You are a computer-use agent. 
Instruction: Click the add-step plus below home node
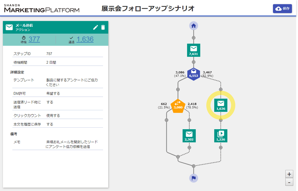coord(194,38)
